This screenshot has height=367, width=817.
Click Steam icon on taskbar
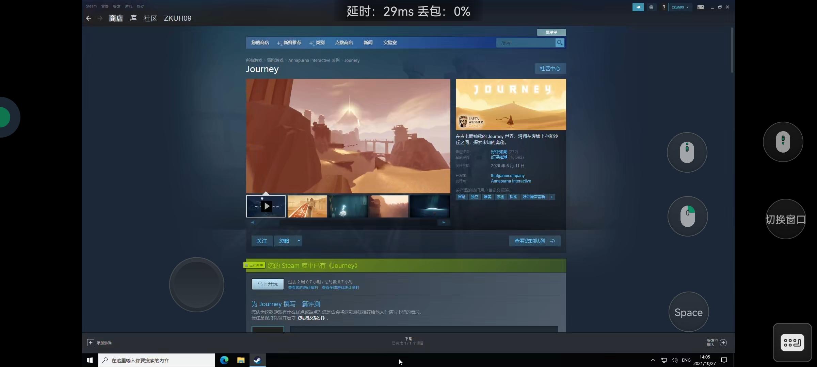[x=258, y=360]
